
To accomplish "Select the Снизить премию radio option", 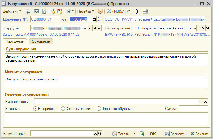I will 63,109.
